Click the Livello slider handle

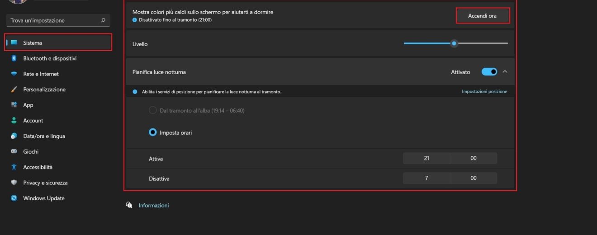pyautogui.click(x=454, y=43)
